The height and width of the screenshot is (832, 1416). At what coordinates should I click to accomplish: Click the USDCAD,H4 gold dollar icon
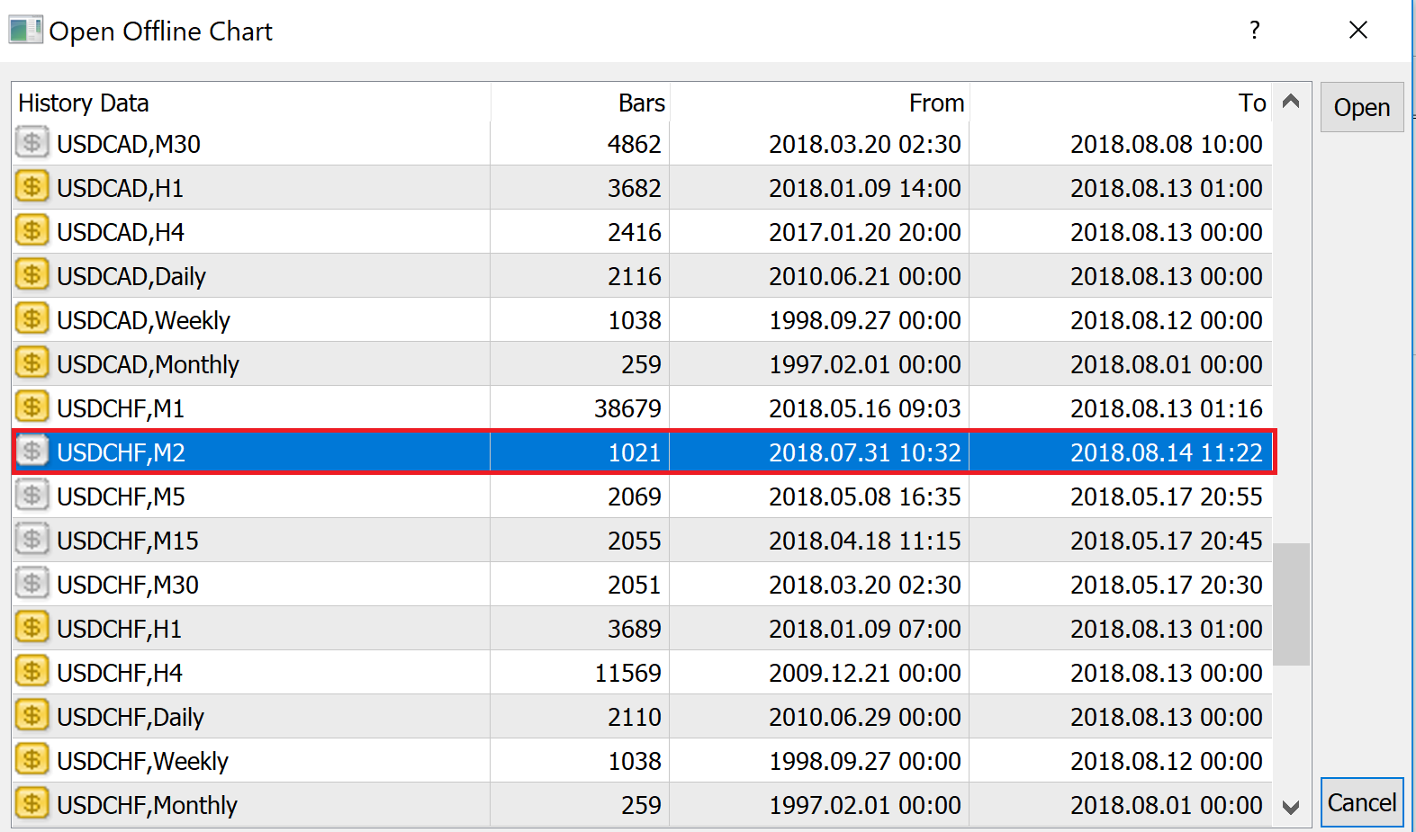tap(32, 230)
